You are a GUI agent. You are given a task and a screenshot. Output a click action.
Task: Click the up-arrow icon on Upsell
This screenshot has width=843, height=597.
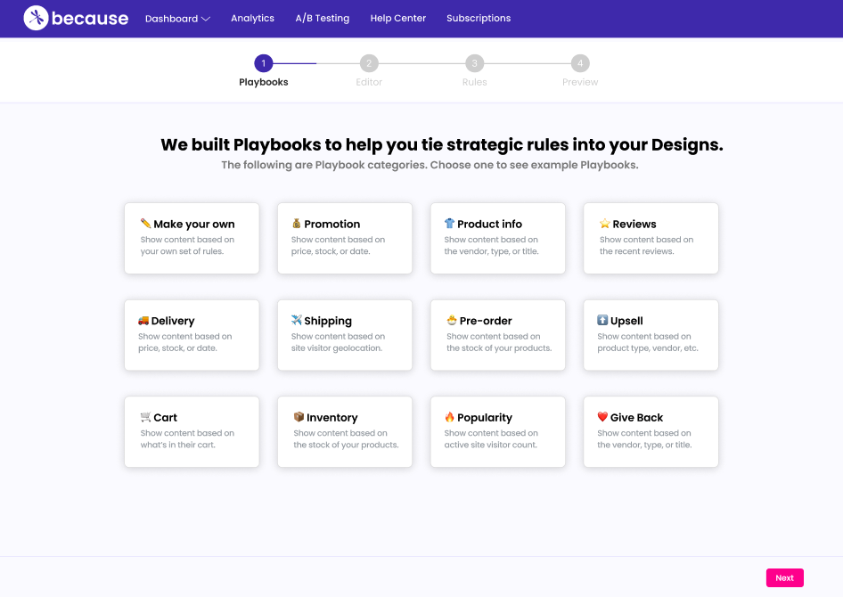602,320
